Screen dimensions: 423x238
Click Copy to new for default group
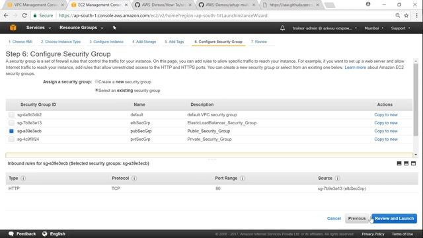(386, 114)
